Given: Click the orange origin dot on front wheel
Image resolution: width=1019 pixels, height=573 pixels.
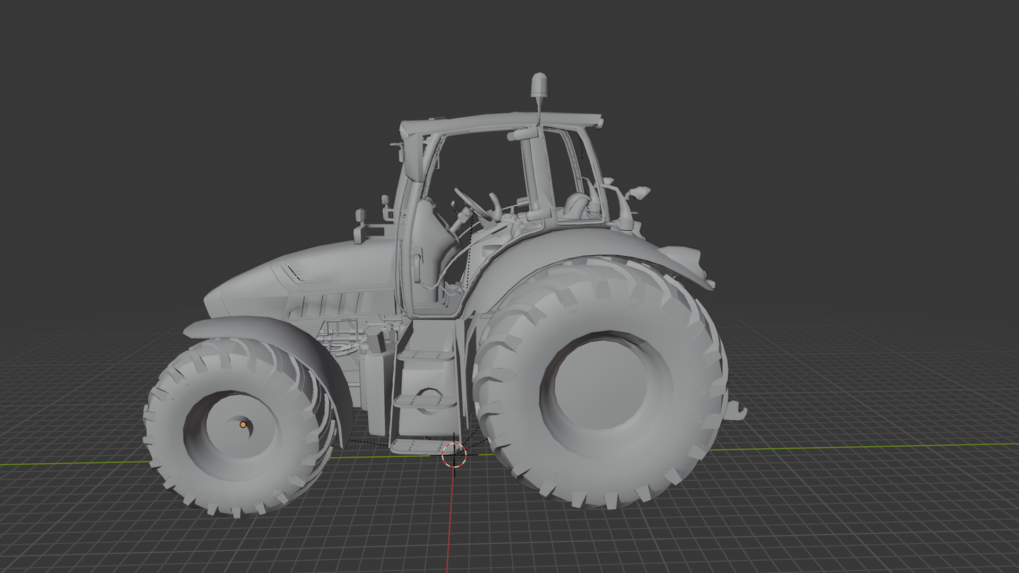Looking at the screenshot, I should [243, 424].
